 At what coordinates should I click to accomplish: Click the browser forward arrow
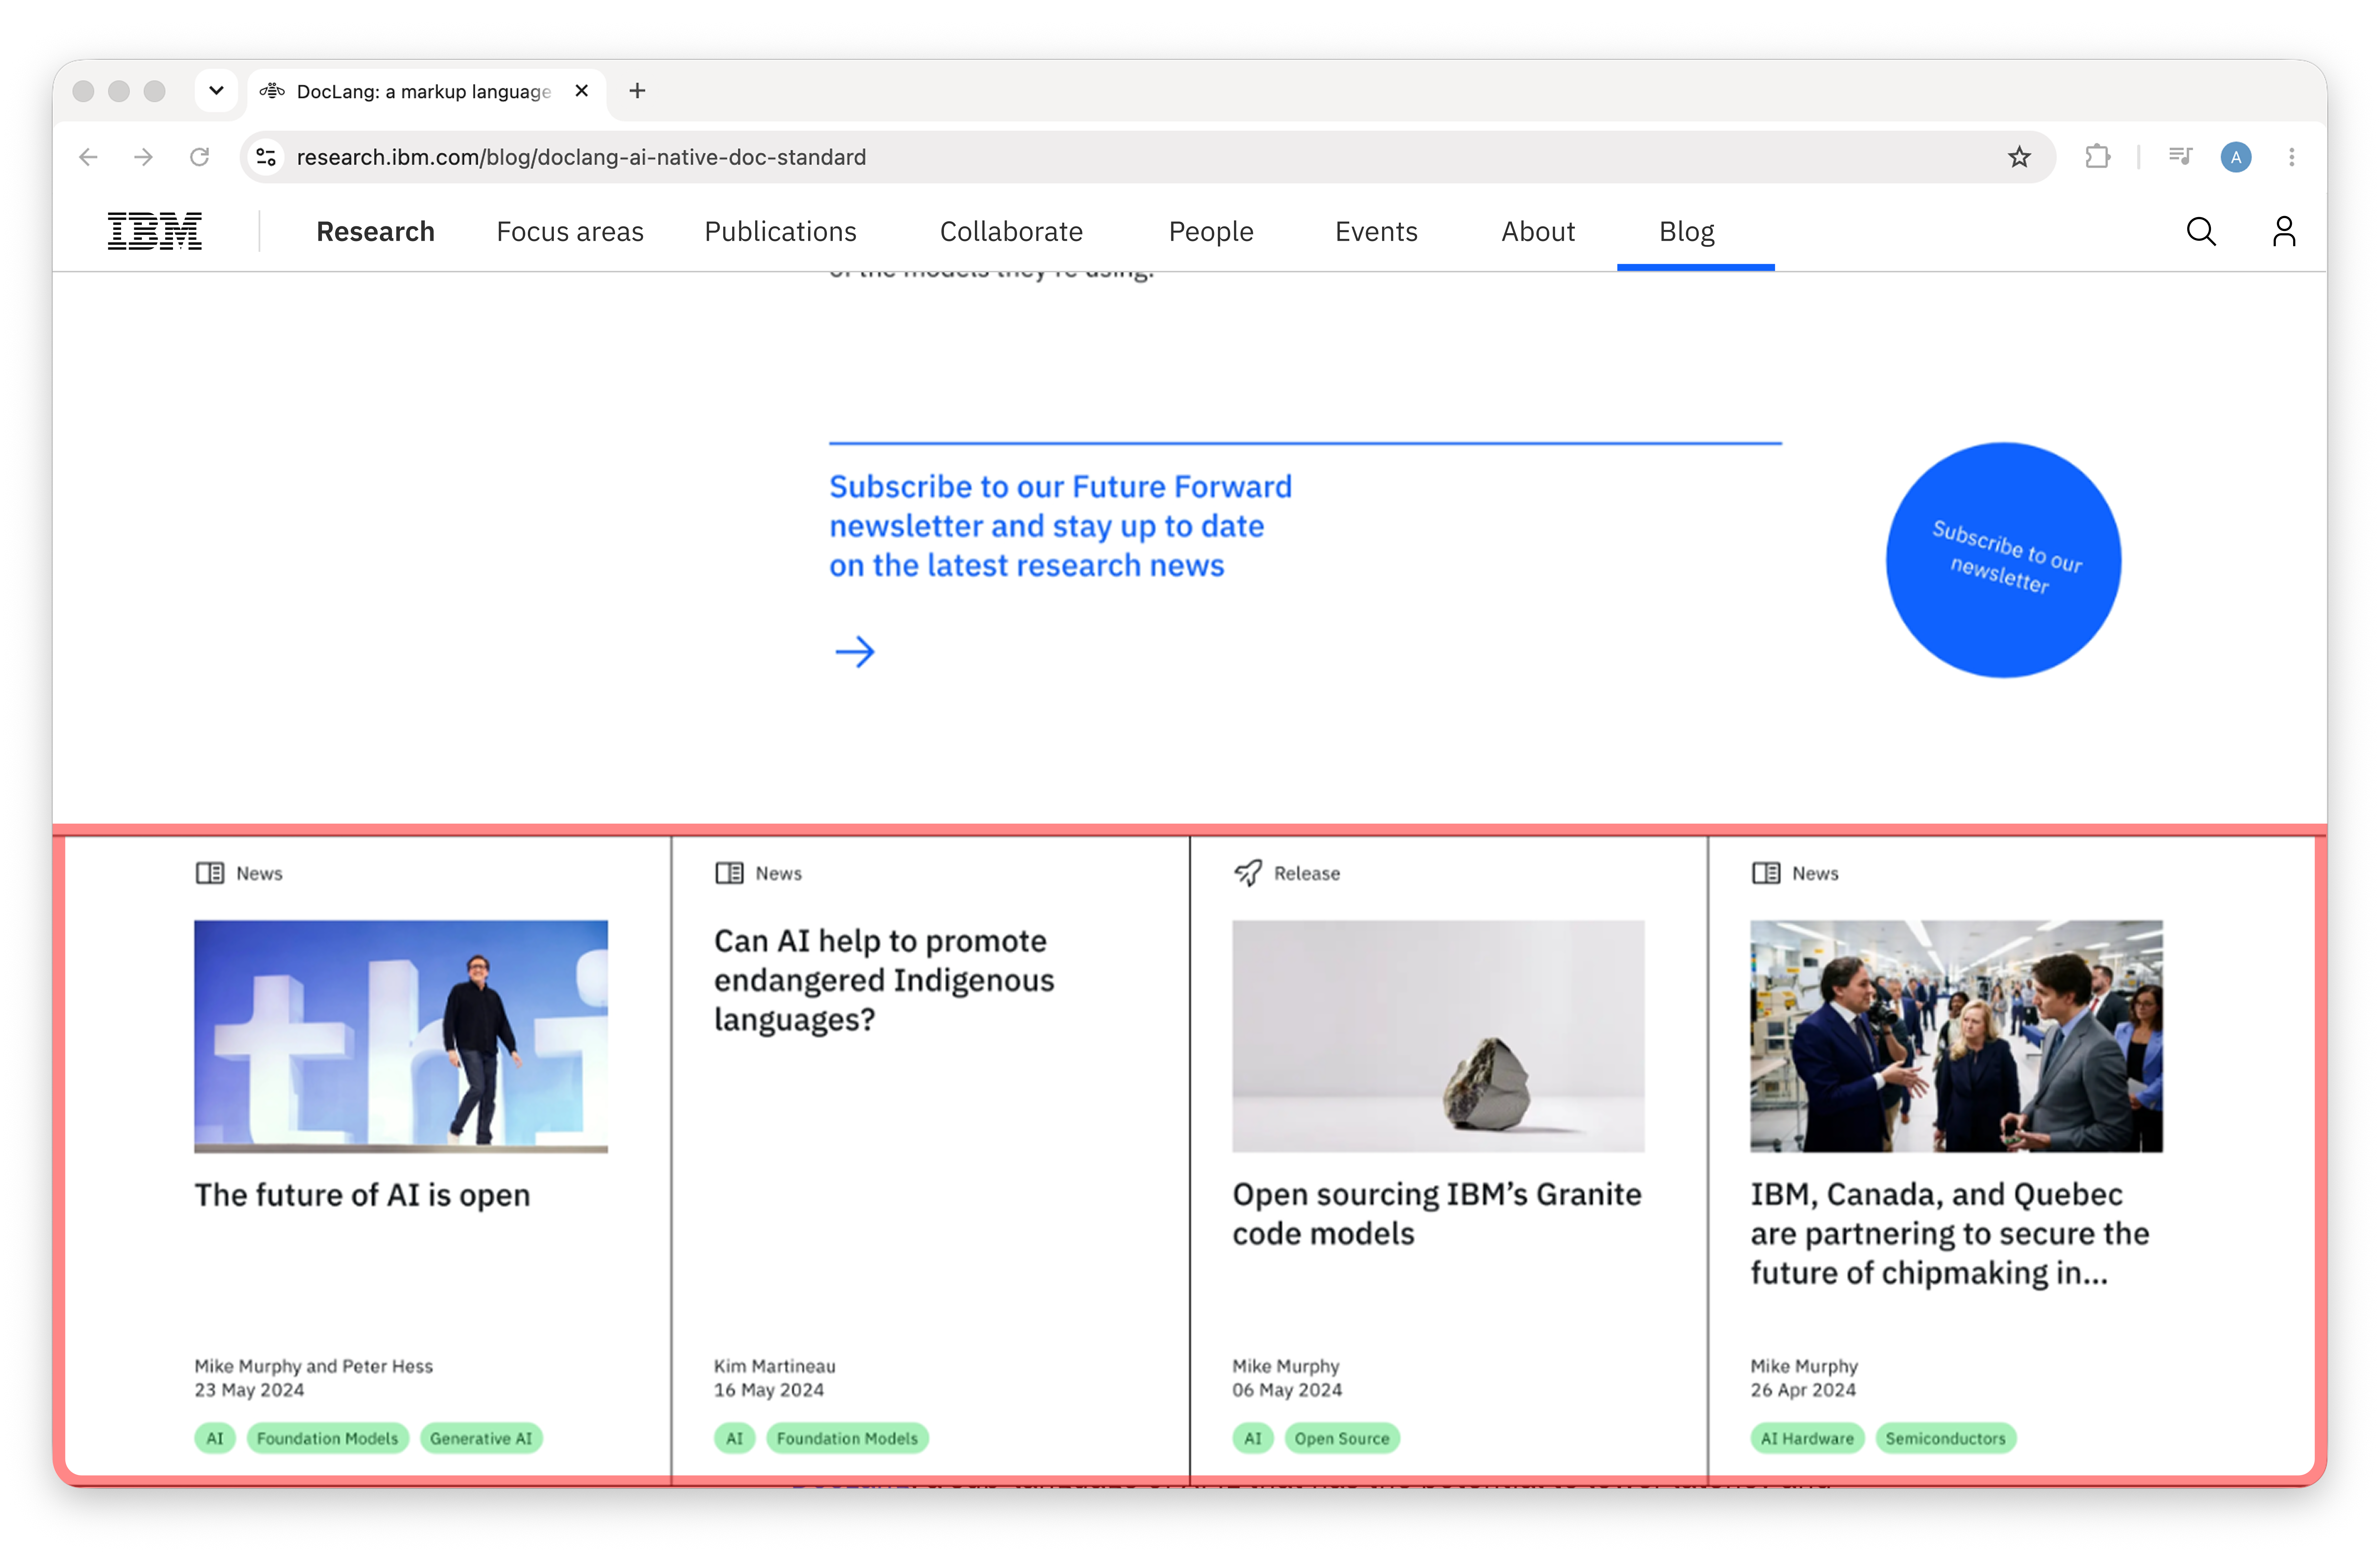[144, 157]
